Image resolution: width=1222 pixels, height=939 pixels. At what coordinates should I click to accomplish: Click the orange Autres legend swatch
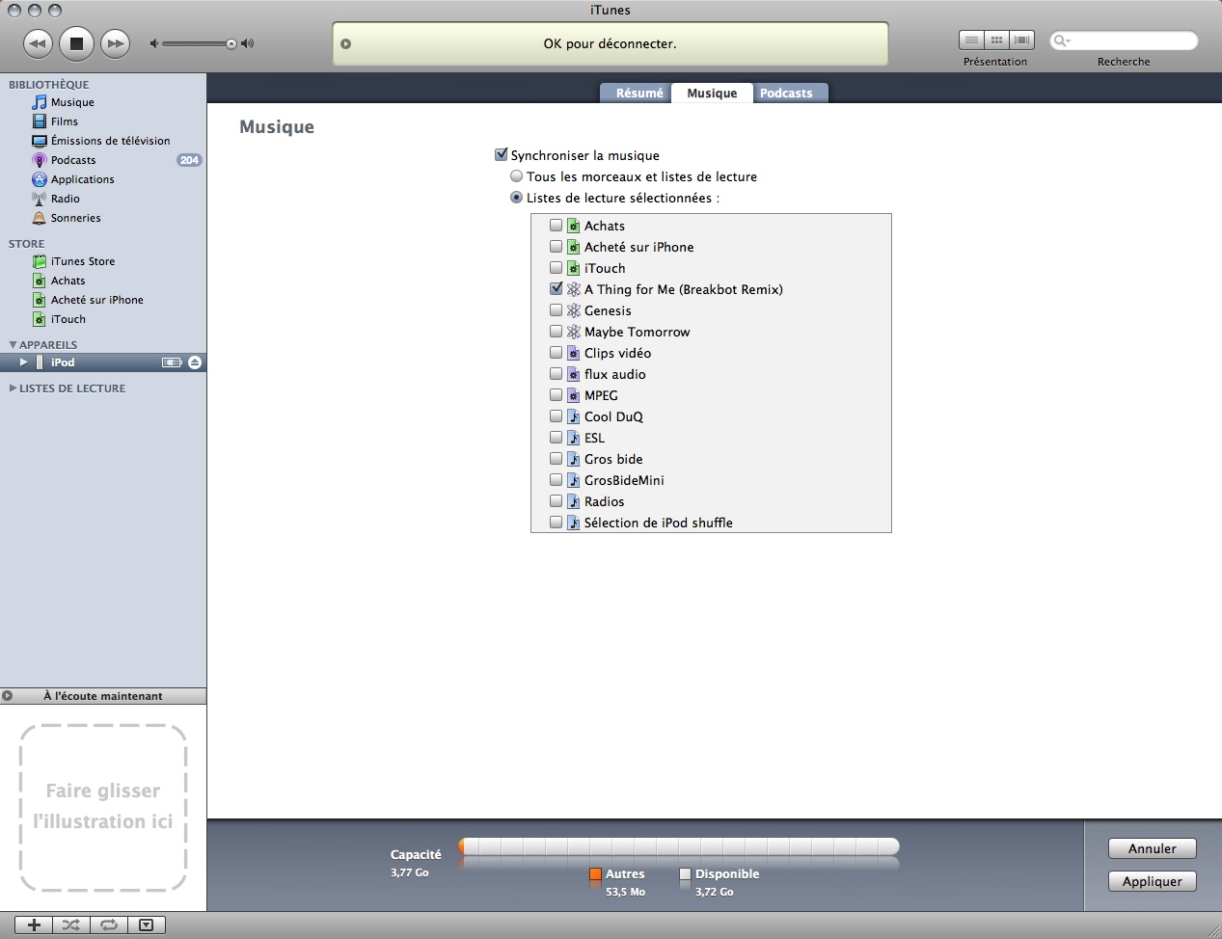(595, 874)
